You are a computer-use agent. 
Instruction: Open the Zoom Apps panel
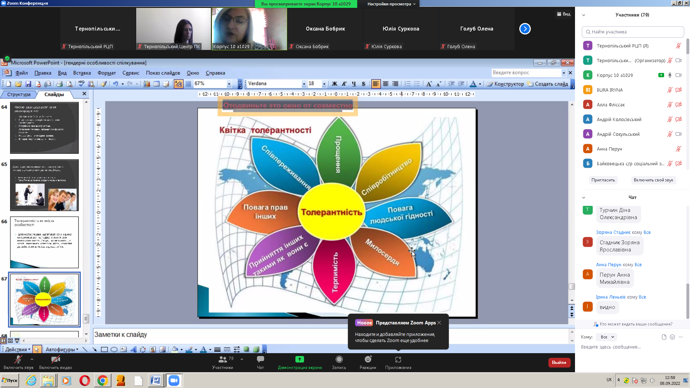pos(398,362)
